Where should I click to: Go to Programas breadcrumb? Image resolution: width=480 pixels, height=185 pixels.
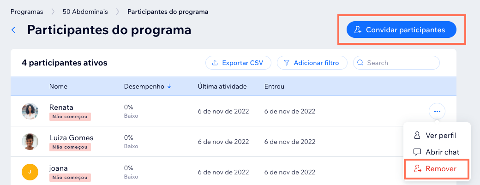tap(27, 12)
